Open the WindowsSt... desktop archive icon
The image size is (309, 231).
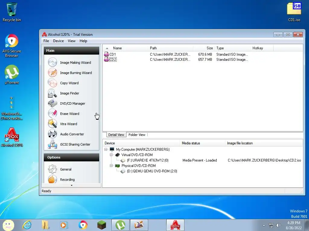[11, 103]
